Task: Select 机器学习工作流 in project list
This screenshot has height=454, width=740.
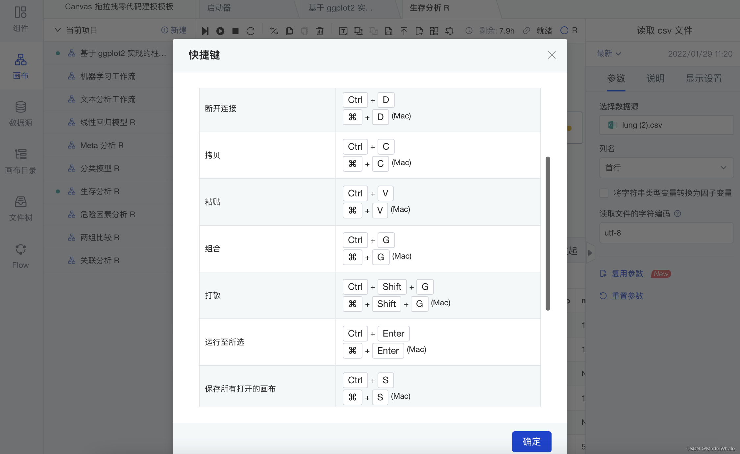Action: point(108,76)
